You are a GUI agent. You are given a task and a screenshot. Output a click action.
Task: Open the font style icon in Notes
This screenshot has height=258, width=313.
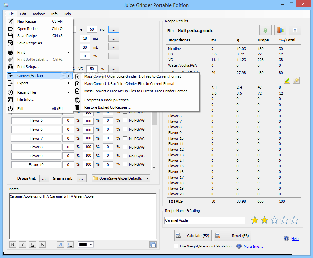[x=61, y=245]
